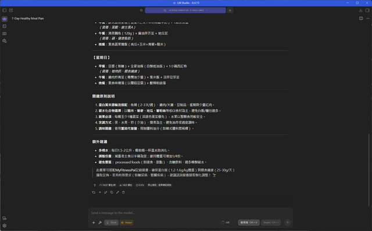Open the nvidia/nemotron-3-nano model selector dropdown
Viewport: 372px width, 231px height.
pos(185,10)
